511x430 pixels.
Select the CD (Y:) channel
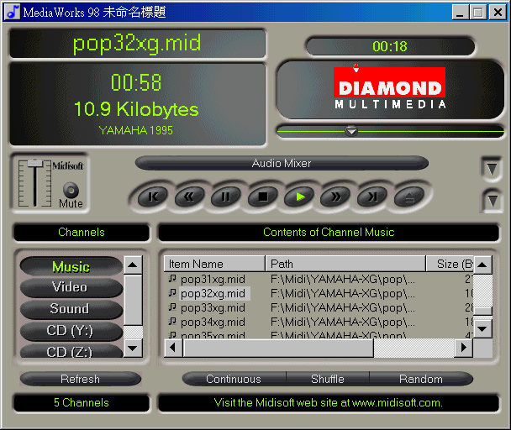tap(71, 331)
